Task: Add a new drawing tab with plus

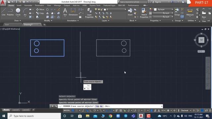Action: (x=44, y=24)
